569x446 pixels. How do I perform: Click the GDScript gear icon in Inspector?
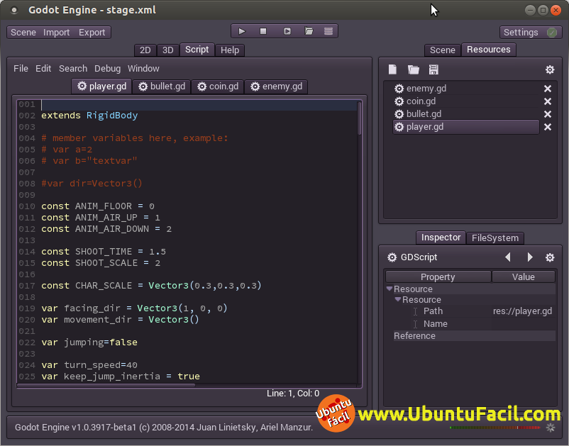click(392, 257)
